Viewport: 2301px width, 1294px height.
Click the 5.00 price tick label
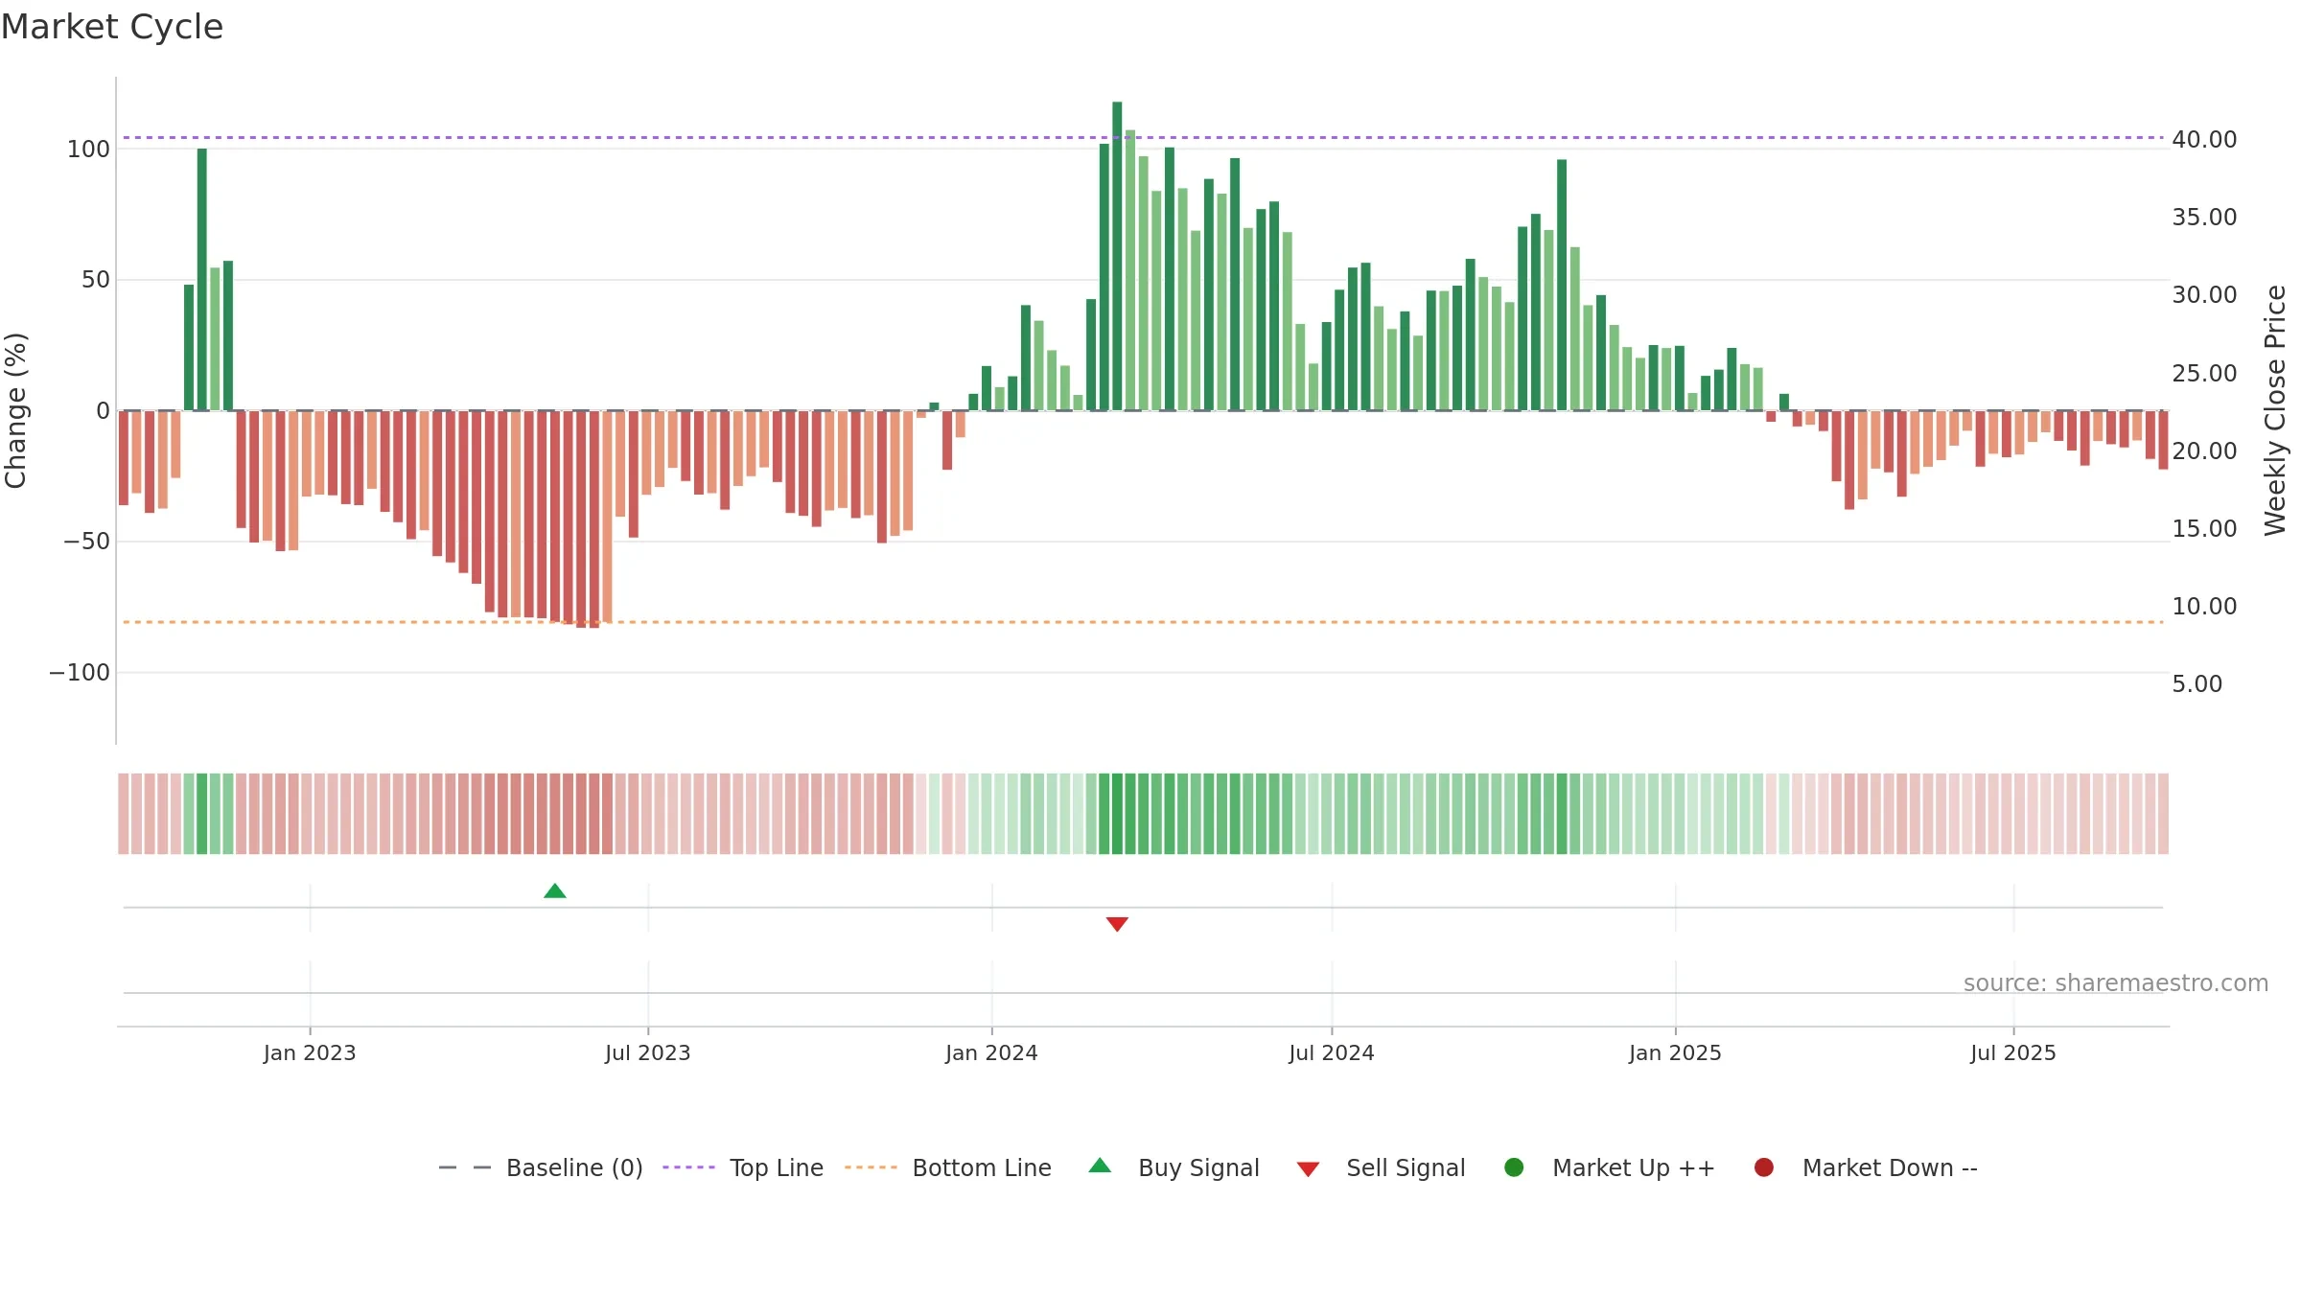click(2197, 684)
